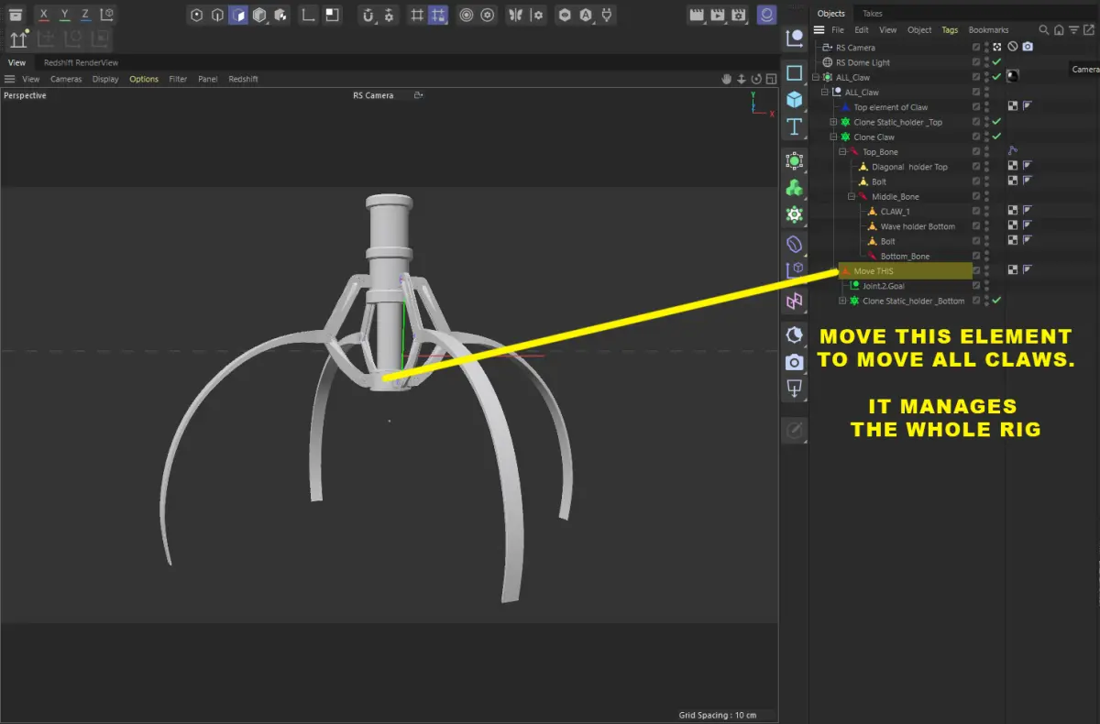
Task: Collapse the Middle_Bone joint
Action: [x=852, y=197]
